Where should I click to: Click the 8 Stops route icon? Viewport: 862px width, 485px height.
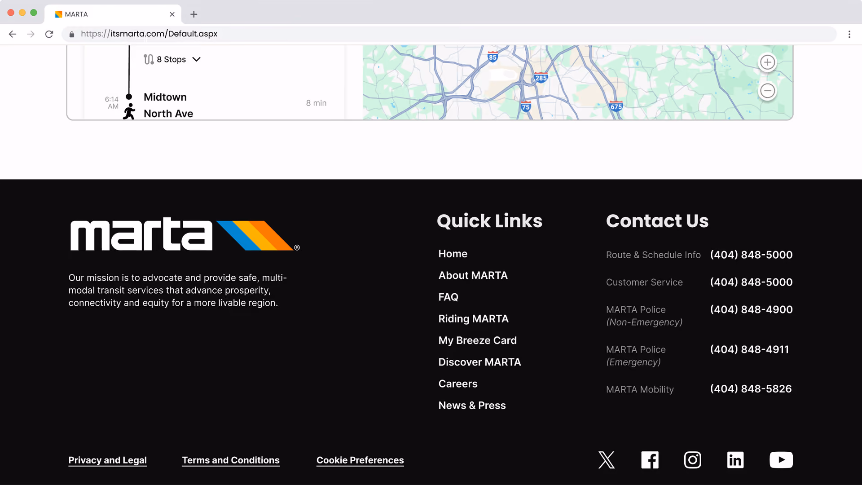point(149,59)
